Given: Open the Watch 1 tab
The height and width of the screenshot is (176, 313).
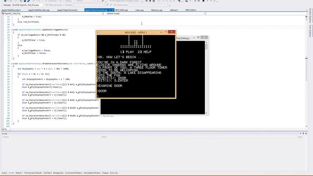Looking at the screenshot, I should coord(19,173).
